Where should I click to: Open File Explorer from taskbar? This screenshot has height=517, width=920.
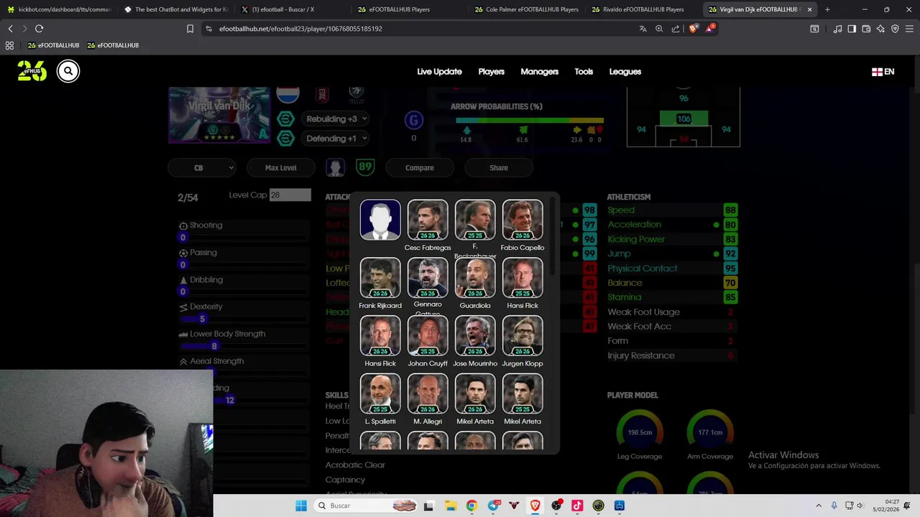point(450,506)
